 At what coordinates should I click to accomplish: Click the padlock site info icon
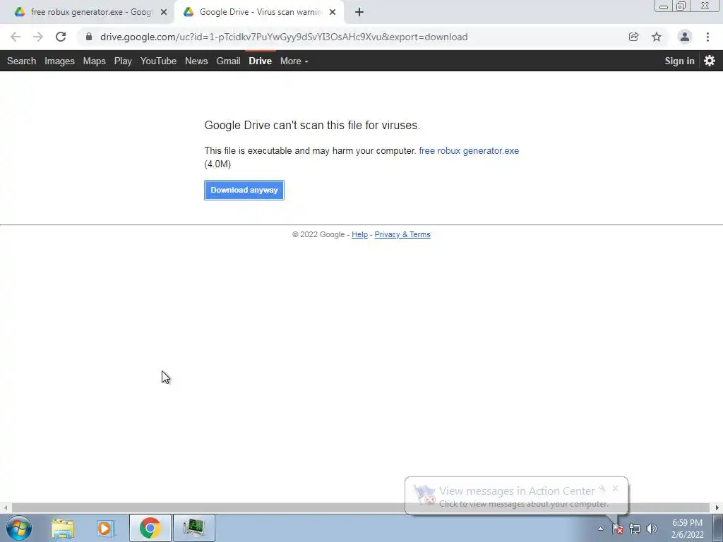coord(89,37)
